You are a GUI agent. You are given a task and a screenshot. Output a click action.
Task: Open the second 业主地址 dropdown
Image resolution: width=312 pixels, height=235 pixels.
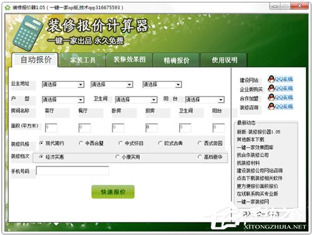(x=112, y=84)
